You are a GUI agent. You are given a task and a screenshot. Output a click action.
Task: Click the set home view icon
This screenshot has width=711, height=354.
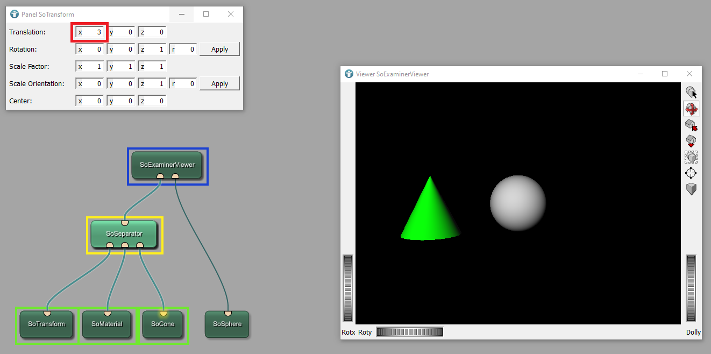click(x=691, y=141)
